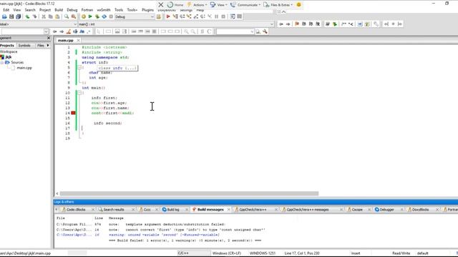Open the global scope dropdown
Viewport: 458px width, 257px height.
[x=39, y=24]
